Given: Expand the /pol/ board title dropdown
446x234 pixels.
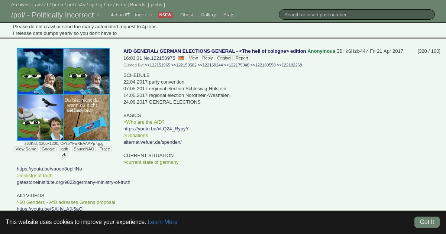Looking at the screenshot, I should (98, 15).
